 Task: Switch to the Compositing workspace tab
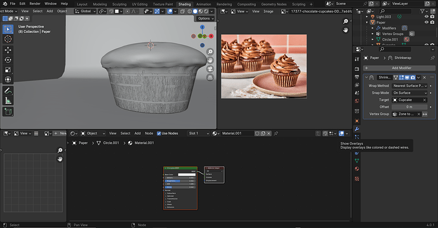246,4
